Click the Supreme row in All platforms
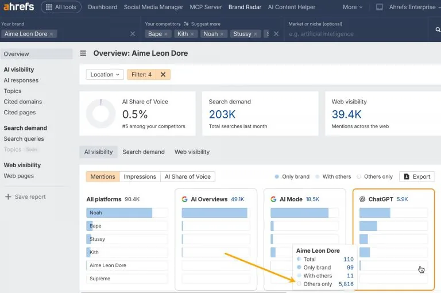The width and height of the screenshot is (441, 293). click(x=127, y=279)
